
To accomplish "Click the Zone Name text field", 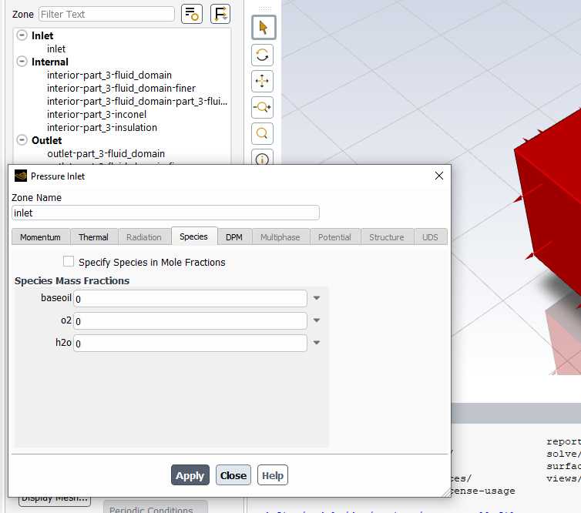I will click(x=166, y=213).
